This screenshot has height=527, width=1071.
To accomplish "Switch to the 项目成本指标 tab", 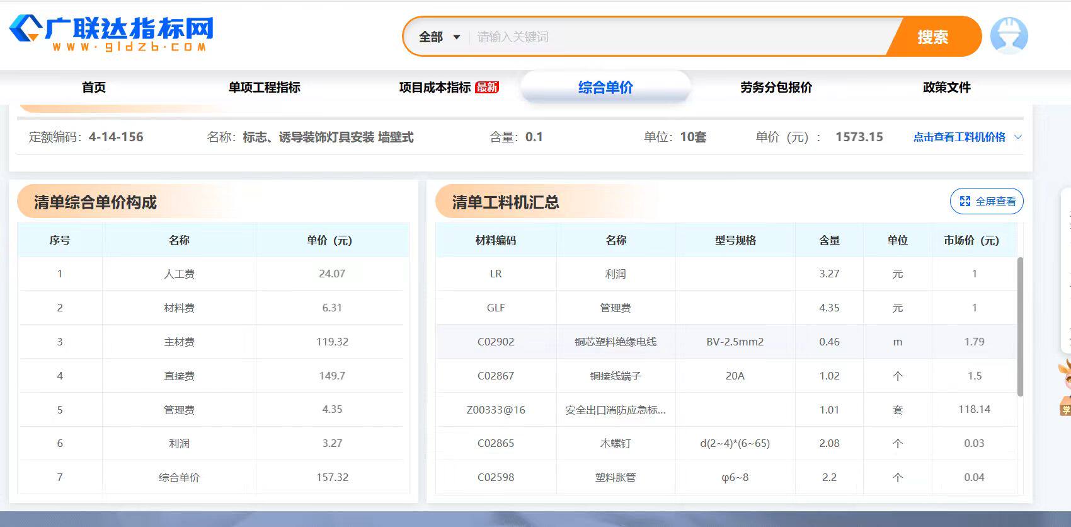I will pos(435,87).
